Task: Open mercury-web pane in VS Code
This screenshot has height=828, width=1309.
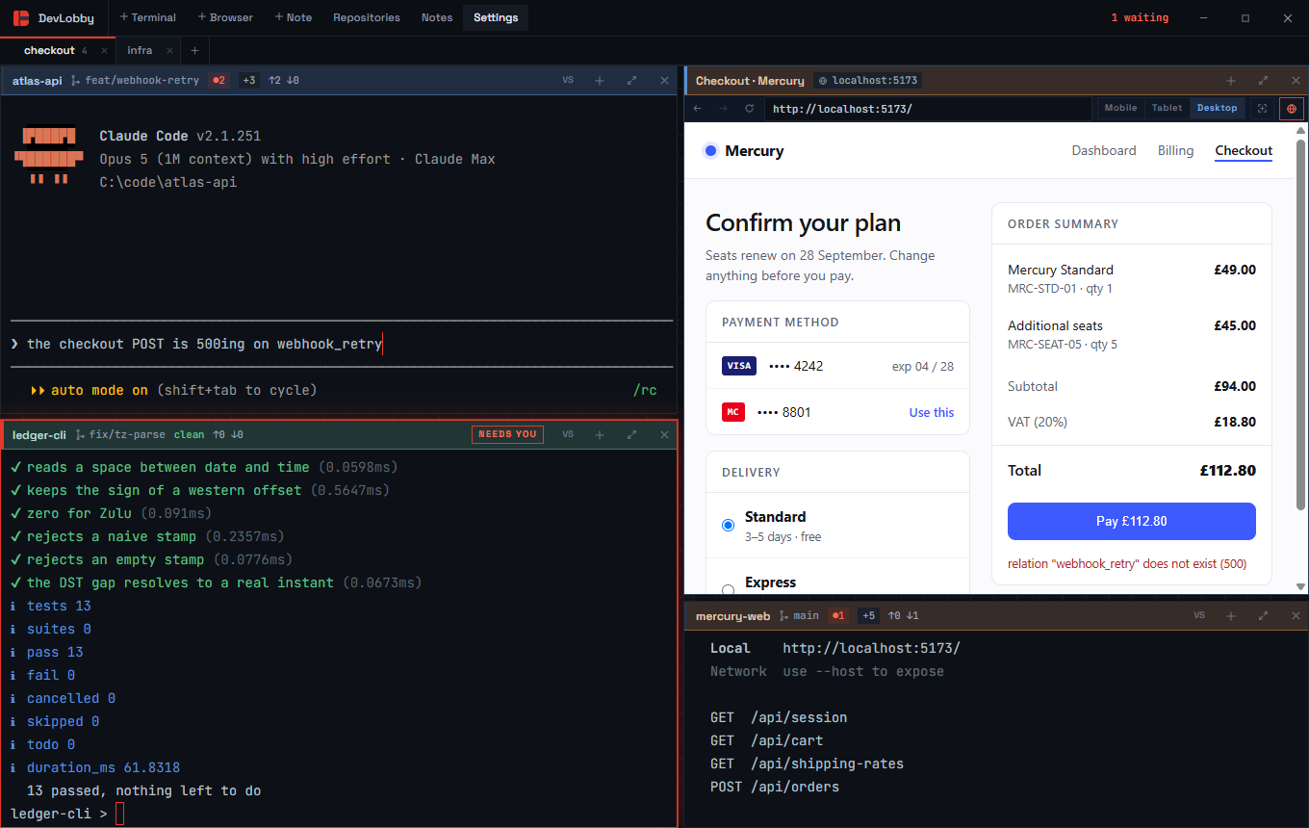Action: [x=1199, y=615]
